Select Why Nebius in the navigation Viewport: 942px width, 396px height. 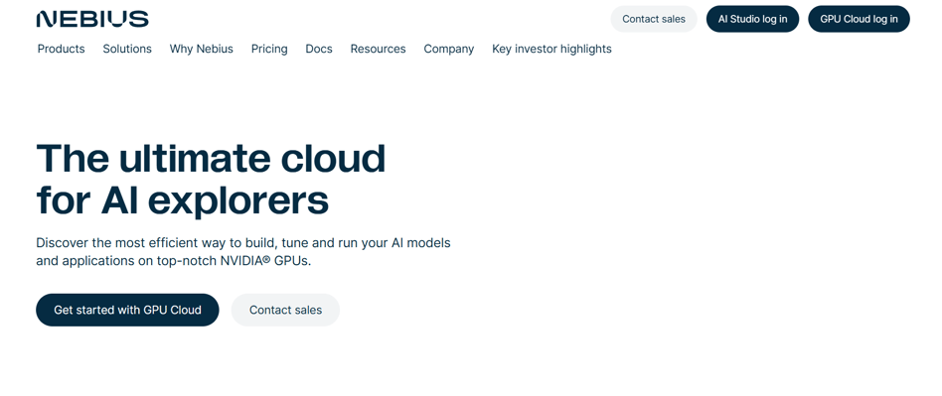tap(202, 50)
